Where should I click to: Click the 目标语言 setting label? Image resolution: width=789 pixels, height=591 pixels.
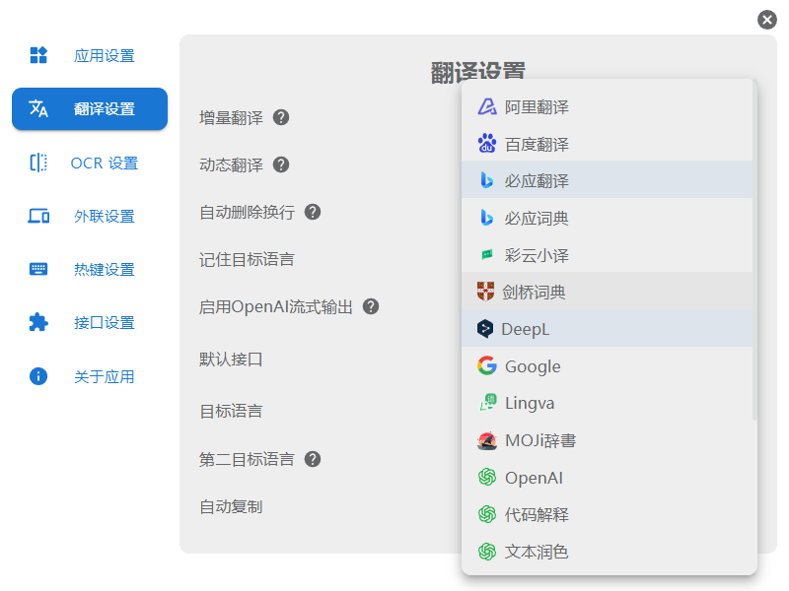[x=231, y=411]
